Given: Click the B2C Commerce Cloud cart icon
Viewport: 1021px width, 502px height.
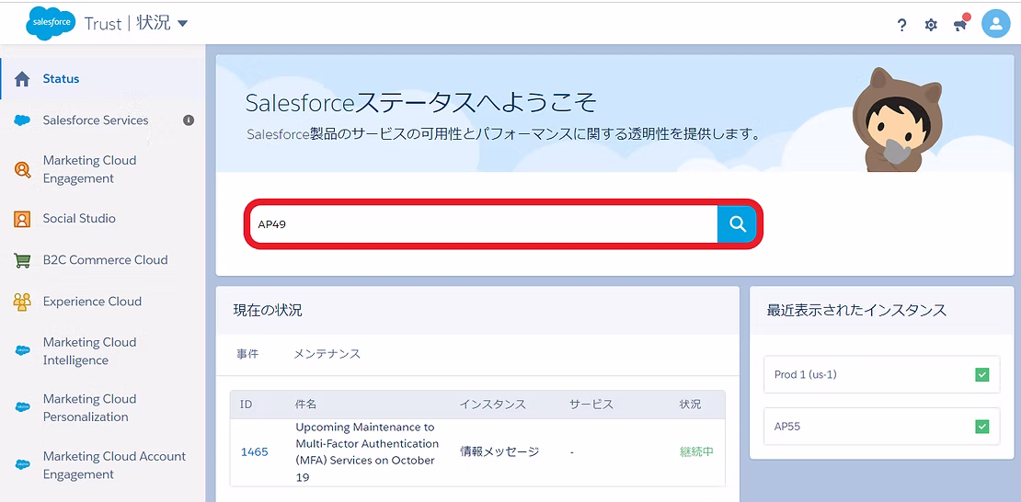Looking at the screenshot, I should pyautogui.click(x=22, y=260).
